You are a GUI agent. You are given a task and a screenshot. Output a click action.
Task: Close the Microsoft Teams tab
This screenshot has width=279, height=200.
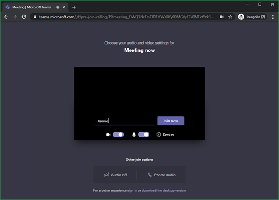(64, 7)
